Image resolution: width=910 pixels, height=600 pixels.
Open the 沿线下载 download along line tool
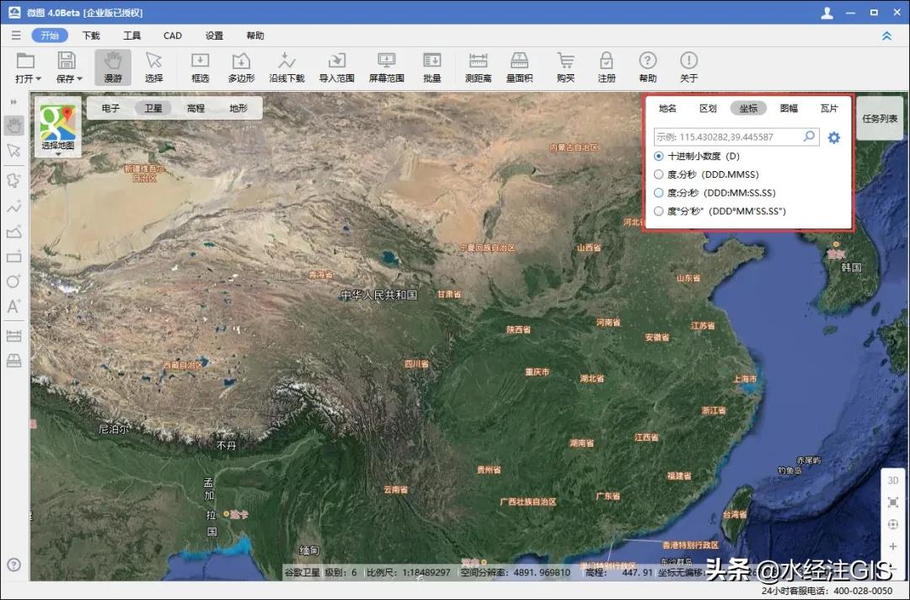(286, 67)
